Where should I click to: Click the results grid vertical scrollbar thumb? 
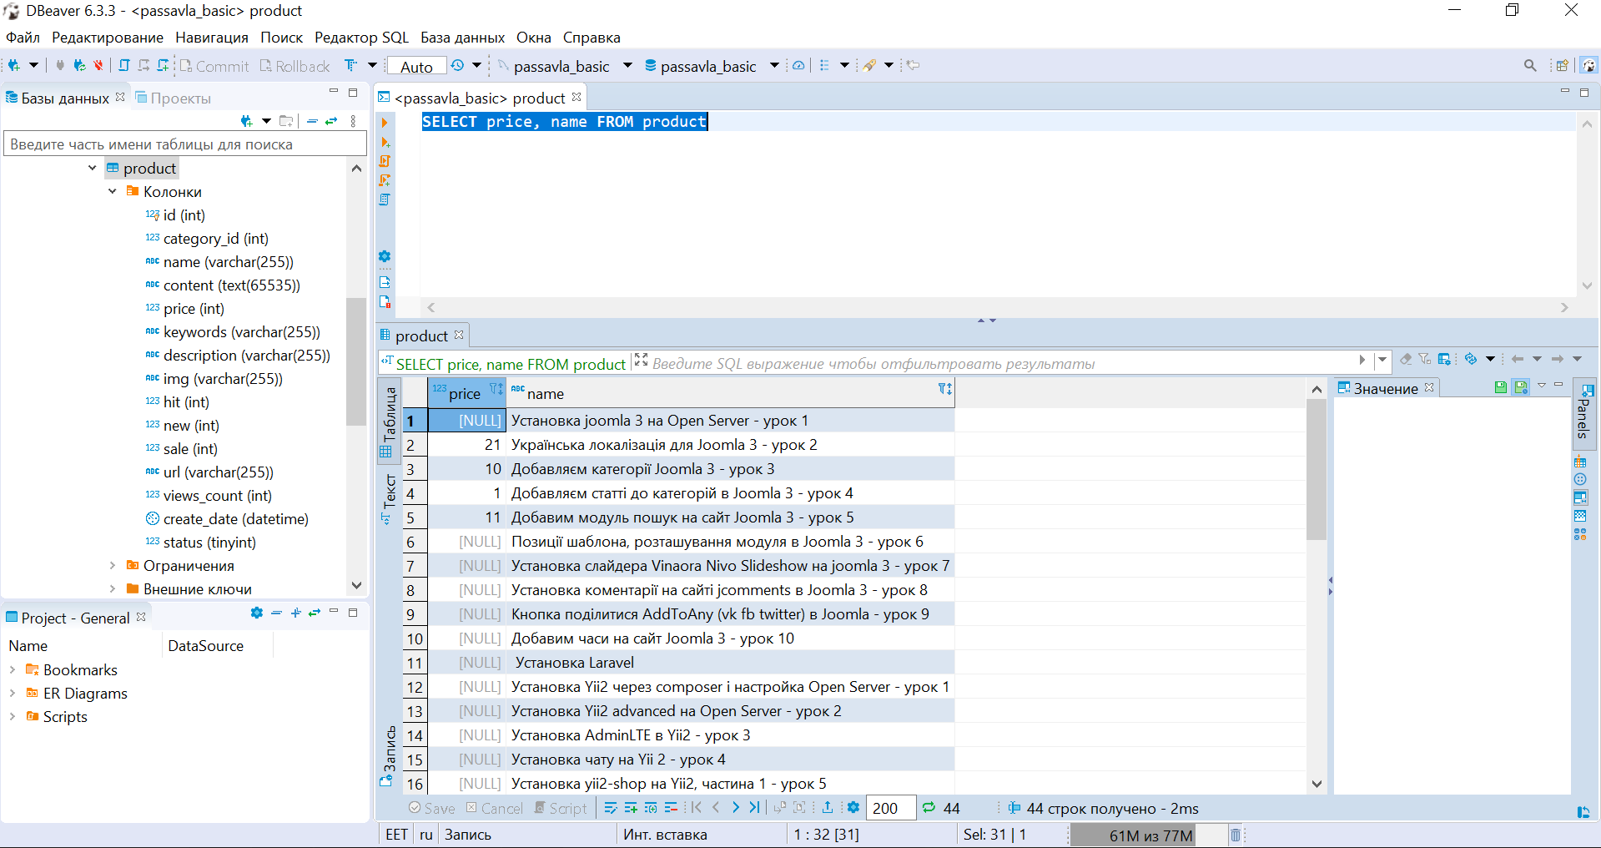pos(1317,469)
